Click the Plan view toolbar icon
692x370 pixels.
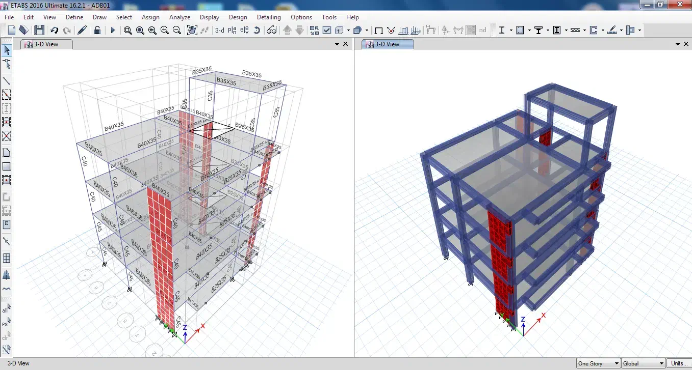pyautogui.click(x=232, y=30)
